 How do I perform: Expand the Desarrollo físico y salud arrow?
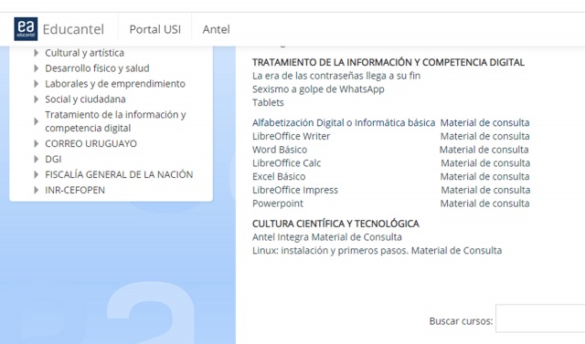[x=37, y=68]
